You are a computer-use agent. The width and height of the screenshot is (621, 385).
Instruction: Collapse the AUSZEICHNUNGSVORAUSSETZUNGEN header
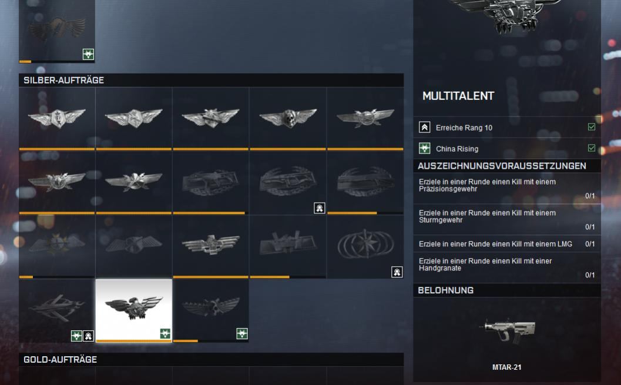click(507, 166)
